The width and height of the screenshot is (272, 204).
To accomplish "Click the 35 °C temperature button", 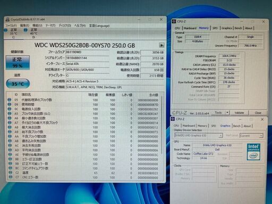I will click(18, 84).
